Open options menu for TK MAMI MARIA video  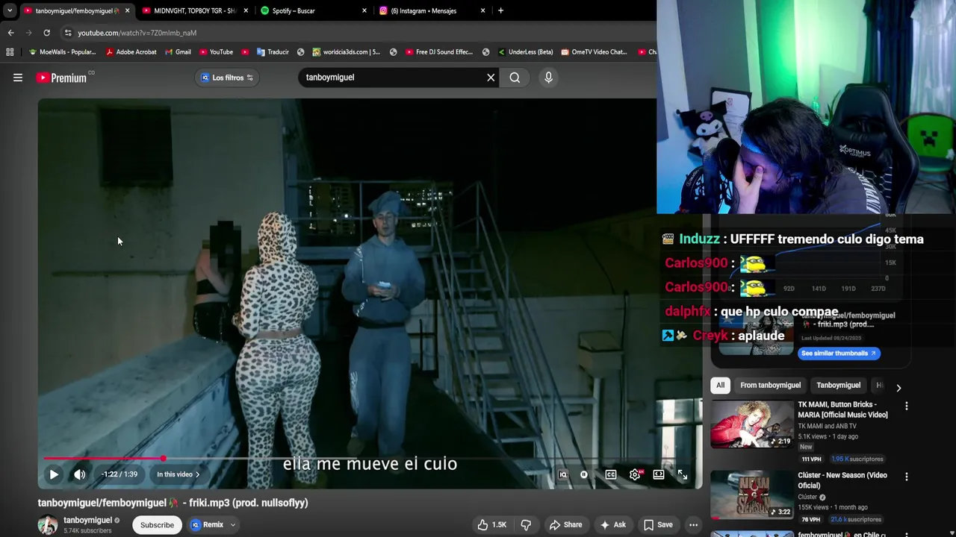(907, 406)
